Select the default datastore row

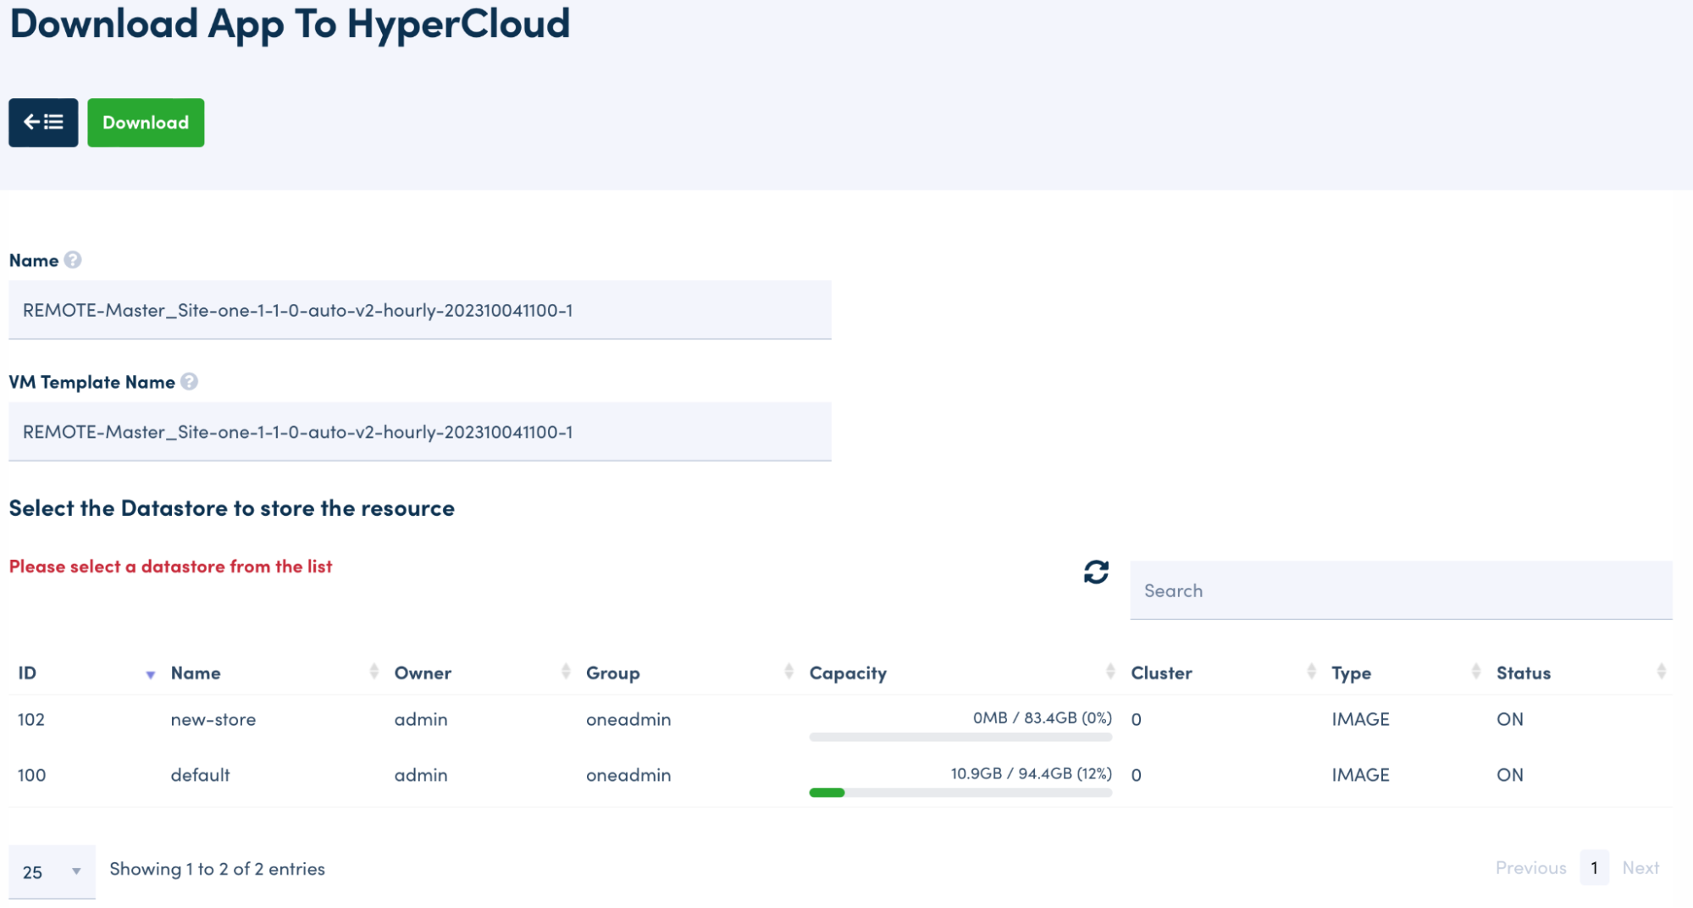[x=200, y=775]
